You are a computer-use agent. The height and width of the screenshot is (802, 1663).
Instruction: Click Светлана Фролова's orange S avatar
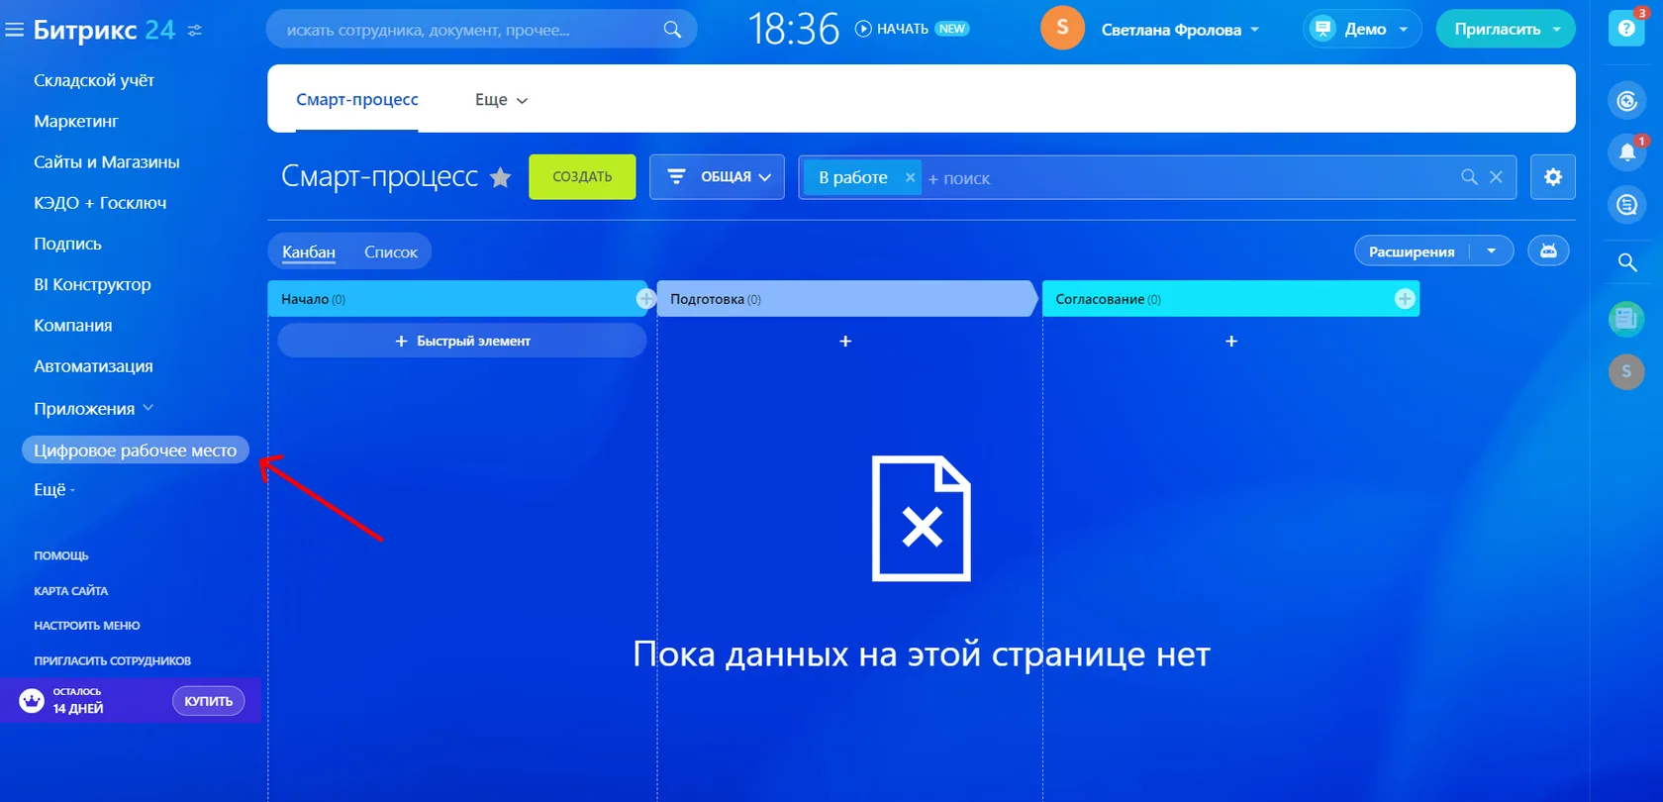[1062, 28]
